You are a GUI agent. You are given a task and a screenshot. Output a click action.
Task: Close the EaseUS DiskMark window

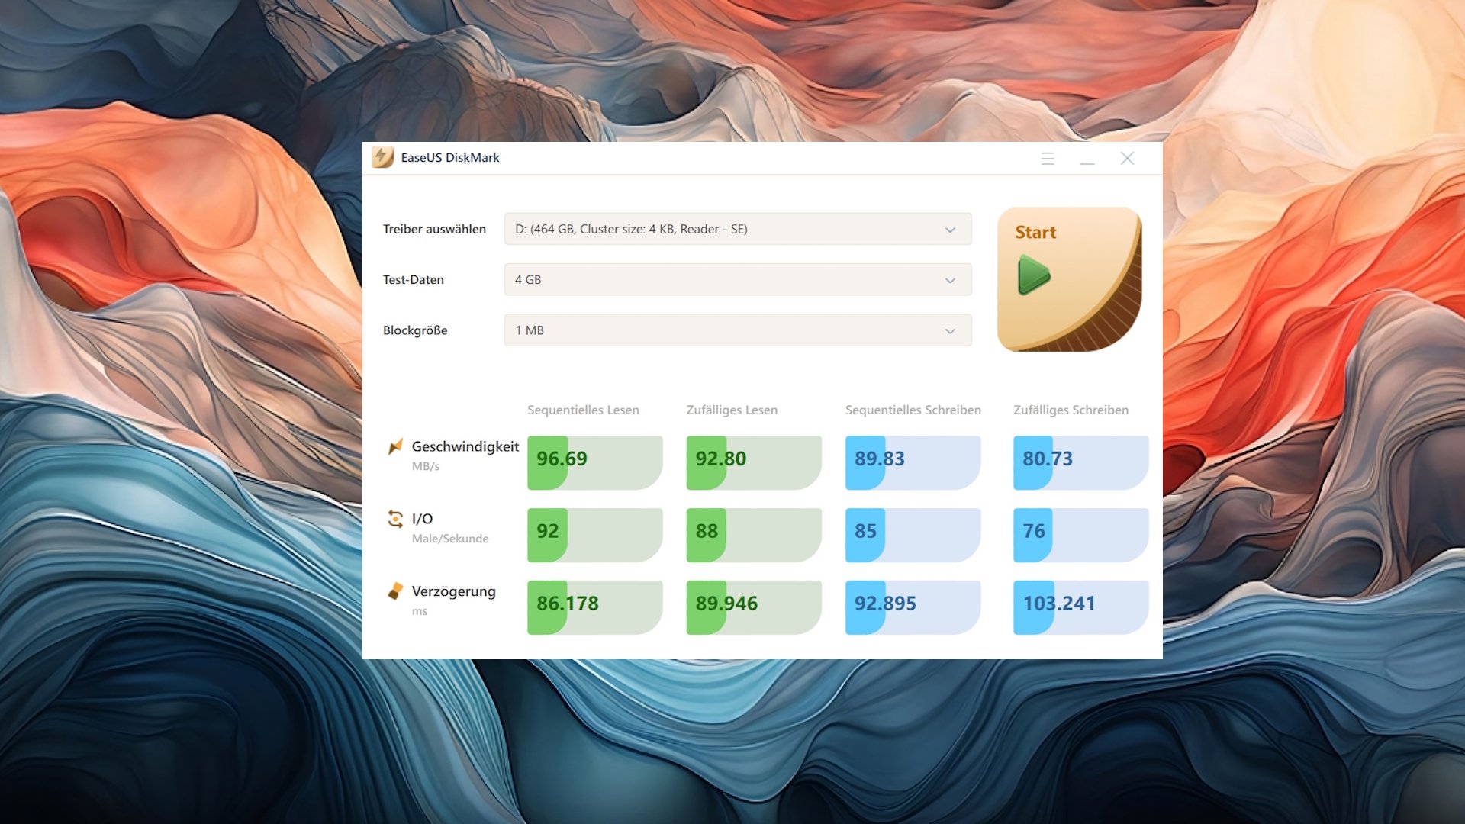click(x=1127, y=159)
